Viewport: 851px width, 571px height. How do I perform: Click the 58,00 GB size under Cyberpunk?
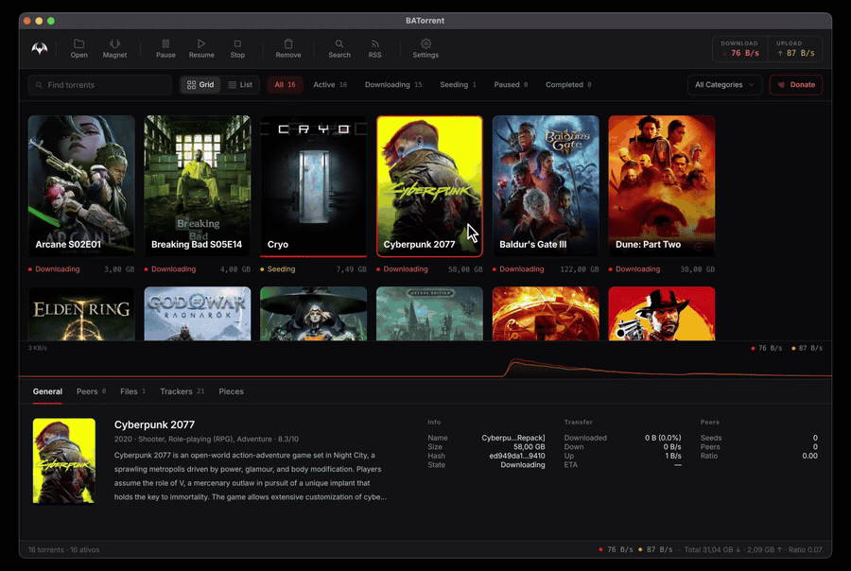tap(465, 269)
